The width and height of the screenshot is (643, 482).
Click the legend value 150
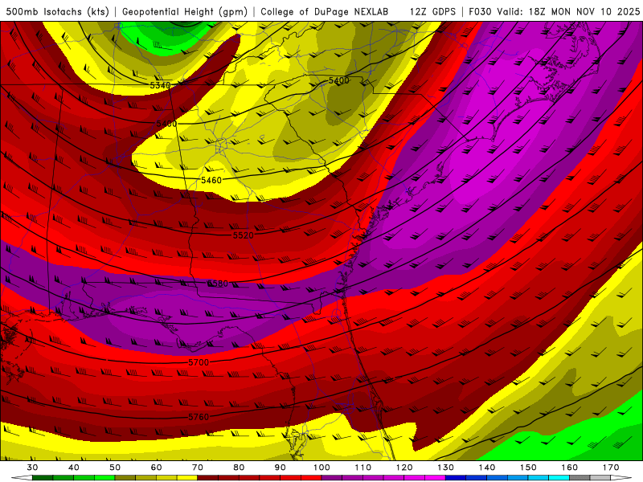[x=528, y=468]
